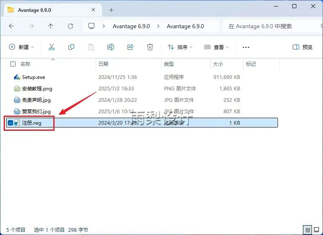Click the Setup.exe application icon
Screen dimensions: 323x235
[x=17, y=77]
